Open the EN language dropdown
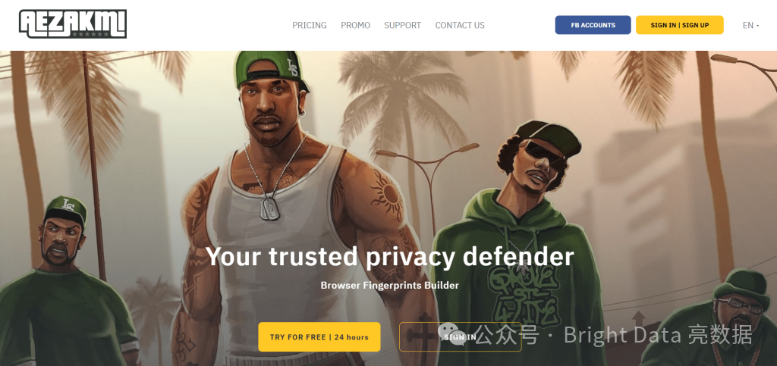The height and width of the screenshot is (366, 777). (x=750, y=25)
